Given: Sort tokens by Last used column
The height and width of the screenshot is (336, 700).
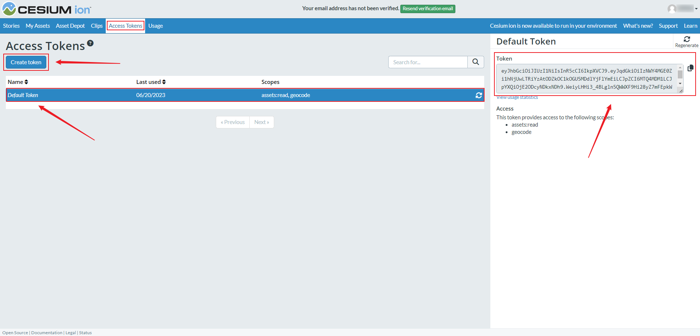Looking at the screenshot, I should tap(151, 82).
